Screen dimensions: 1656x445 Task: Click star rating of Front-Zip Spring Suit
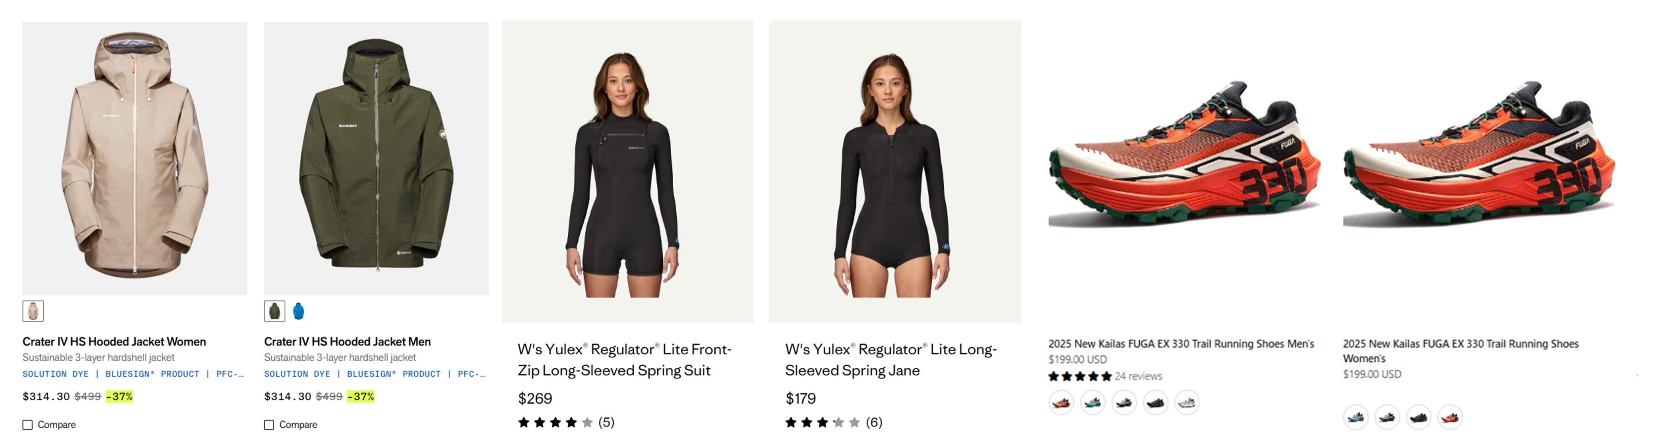(x=555, y=423)
